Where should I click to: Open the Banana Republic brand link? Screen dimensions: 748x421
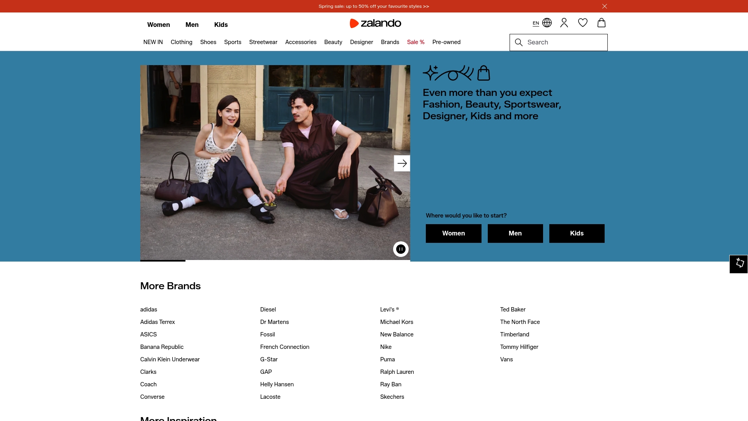point(162,347)
